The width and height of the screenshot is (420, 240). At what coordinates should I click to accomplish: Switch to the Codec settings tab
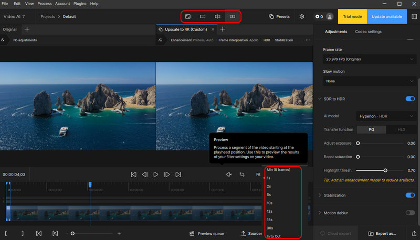point(368,31)
